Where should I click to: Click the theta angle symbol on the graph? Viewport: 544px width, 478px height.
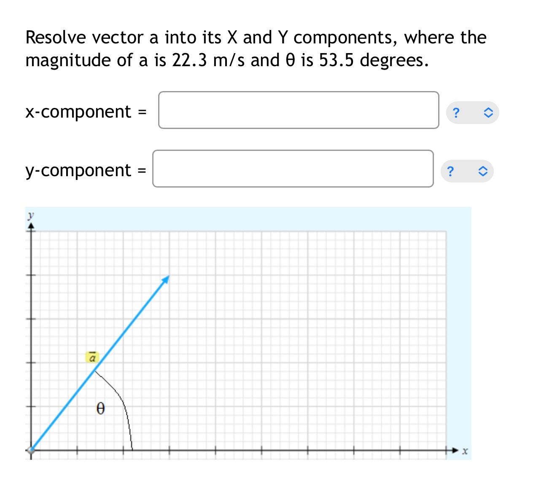pos(100,408)
